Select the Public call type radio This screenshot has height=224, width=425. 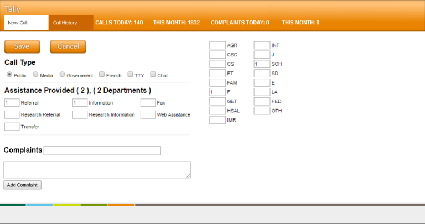click(x=9, y=74)
